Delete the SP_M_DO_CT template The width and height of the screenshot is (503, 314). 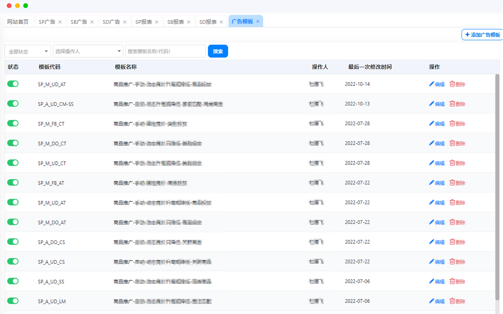pyautogui.click(x=457, y=143)
